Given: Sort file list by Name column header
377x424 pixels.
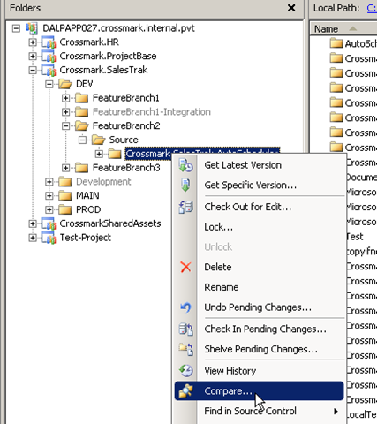Looking at the screenshot, I should (x=343, y=29).
